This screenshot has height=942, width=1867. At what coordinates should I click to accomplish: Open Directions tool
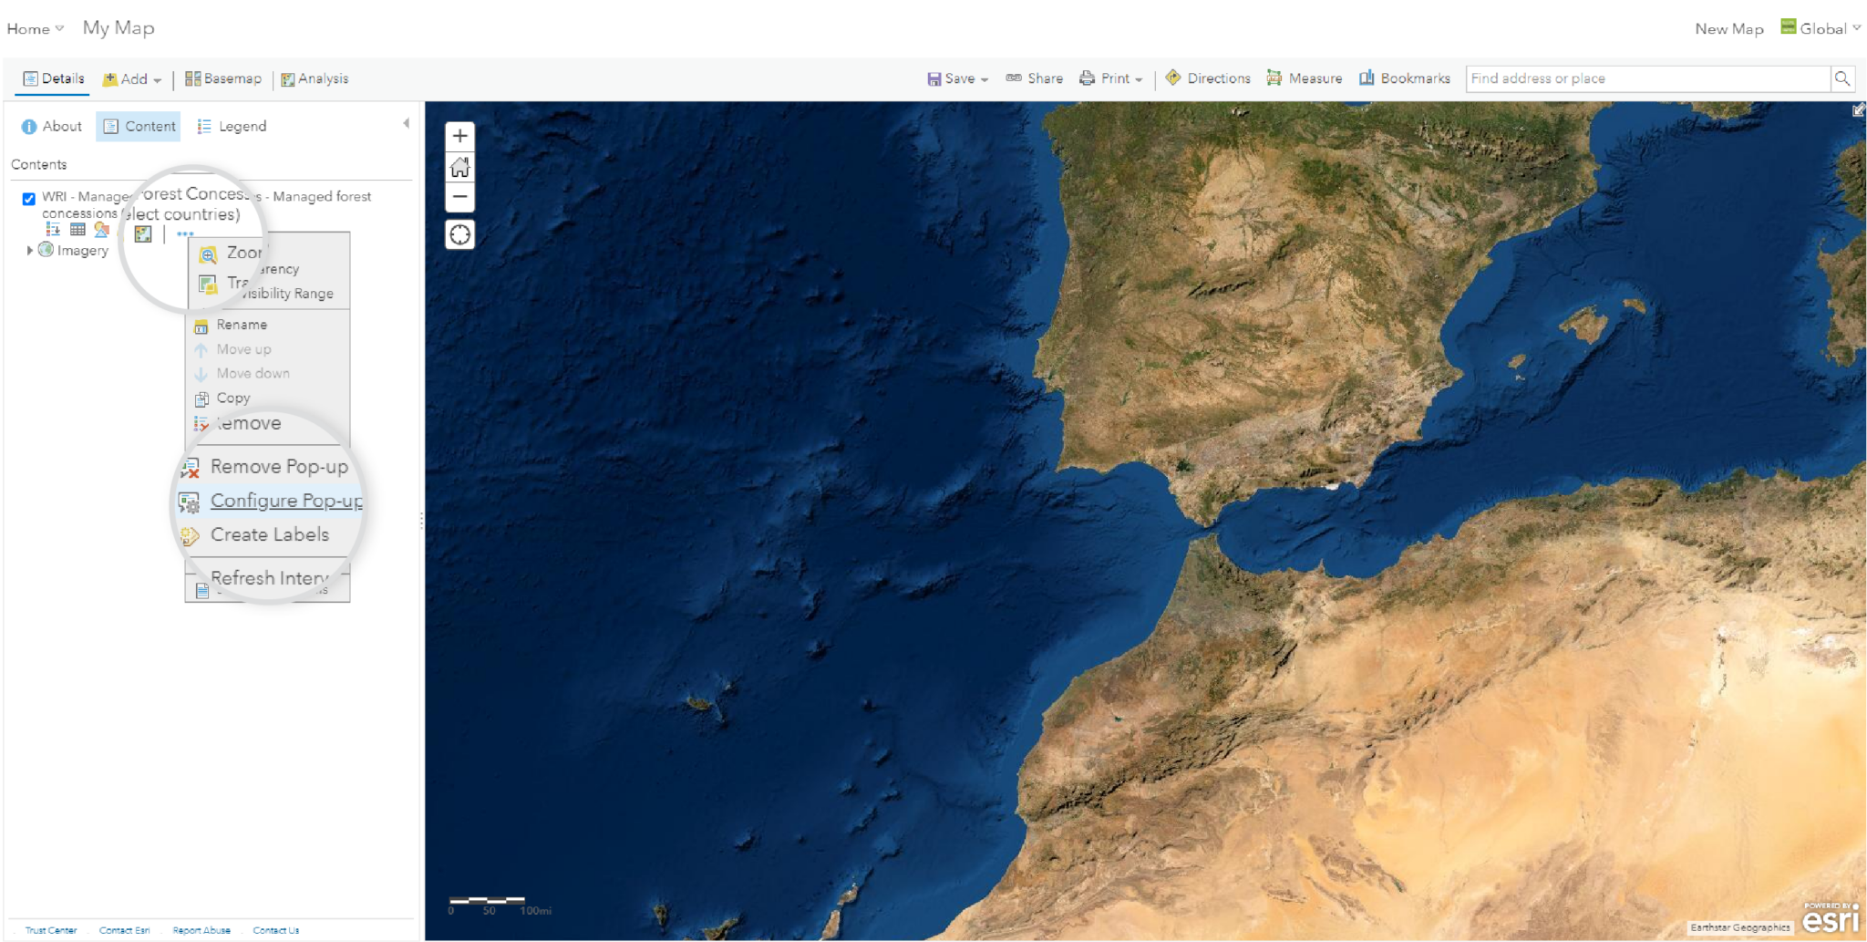click(1208, 79)
